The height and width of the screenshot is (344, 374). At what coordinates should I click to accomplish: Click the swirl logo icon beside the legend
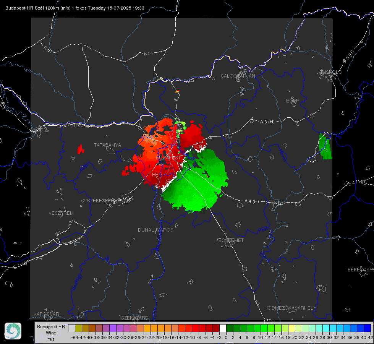13,331
